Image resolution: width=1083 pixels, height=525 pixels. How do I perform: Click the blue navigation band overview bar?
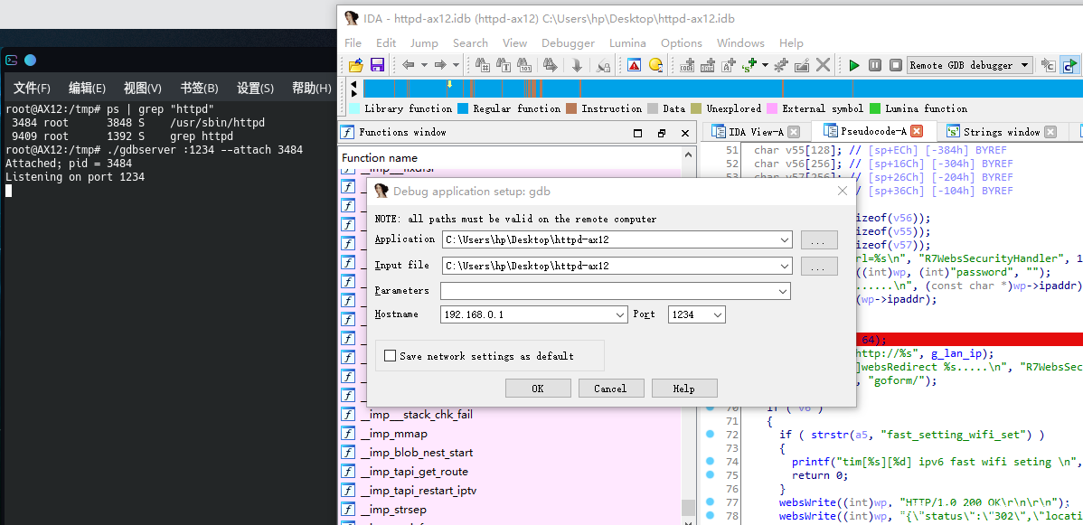pyautogui.click(x=723, y=88)
